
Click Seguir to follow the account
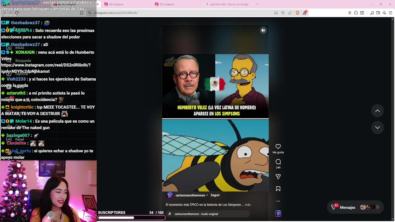tap(215, 195)
